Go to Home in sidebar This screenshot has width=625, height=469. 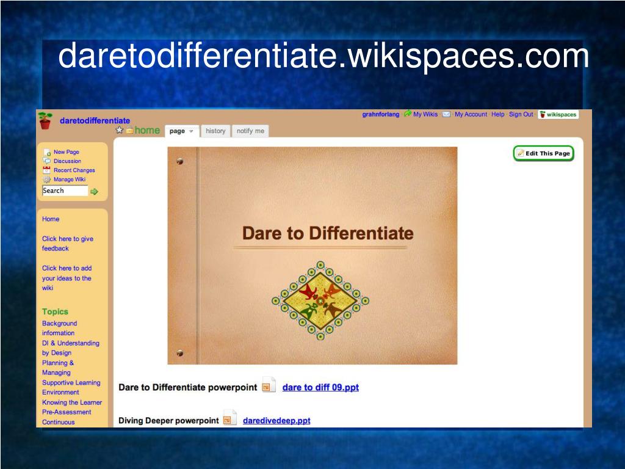click(51, 219)
